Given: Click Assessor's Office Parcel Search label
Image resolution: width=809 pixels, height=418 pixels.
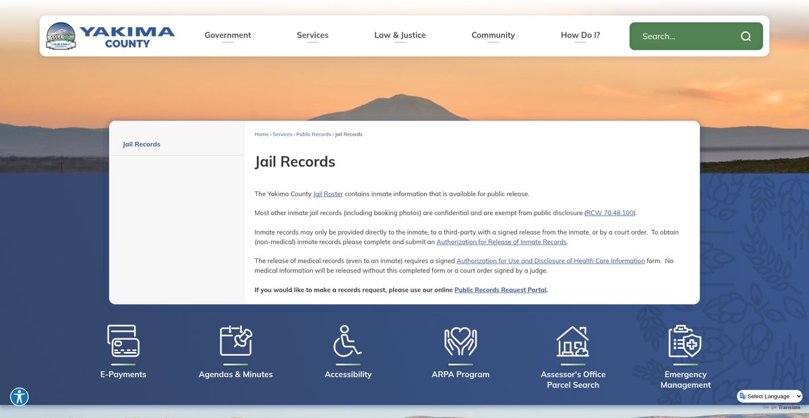Looking at the screenshot, I should pyautogui.click(x=573, y=380).
